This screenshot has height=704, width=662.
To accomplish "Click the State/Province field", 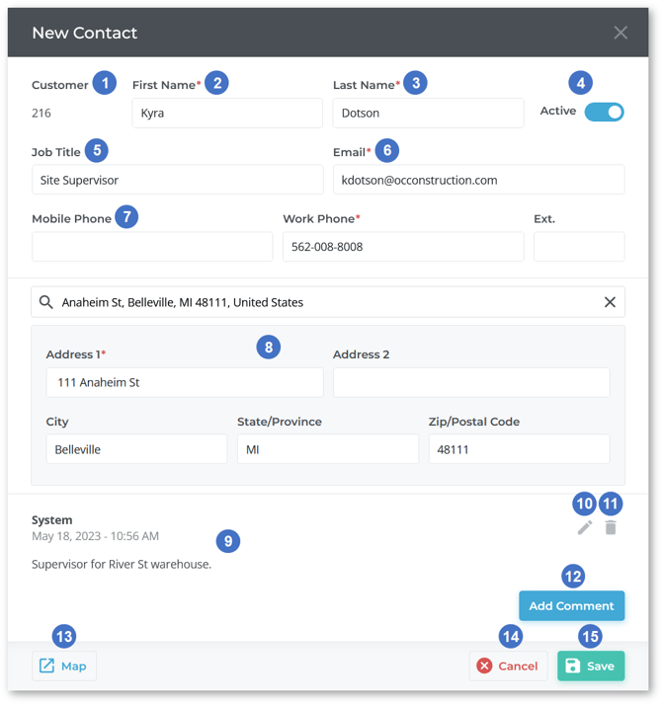I will coord(328,449).
